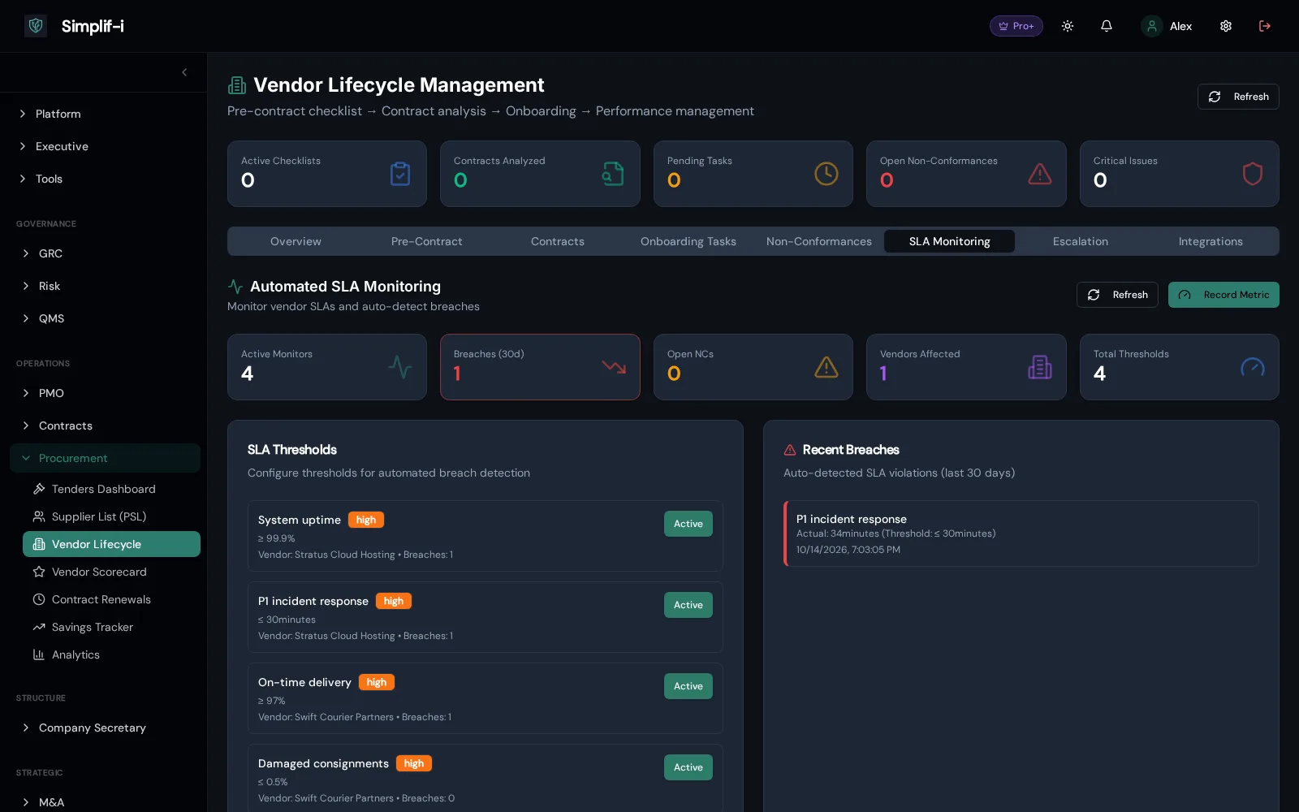Click the Pro+ badge
This screenshot has width=1299, height=812.
click(x=1016, y=26)
